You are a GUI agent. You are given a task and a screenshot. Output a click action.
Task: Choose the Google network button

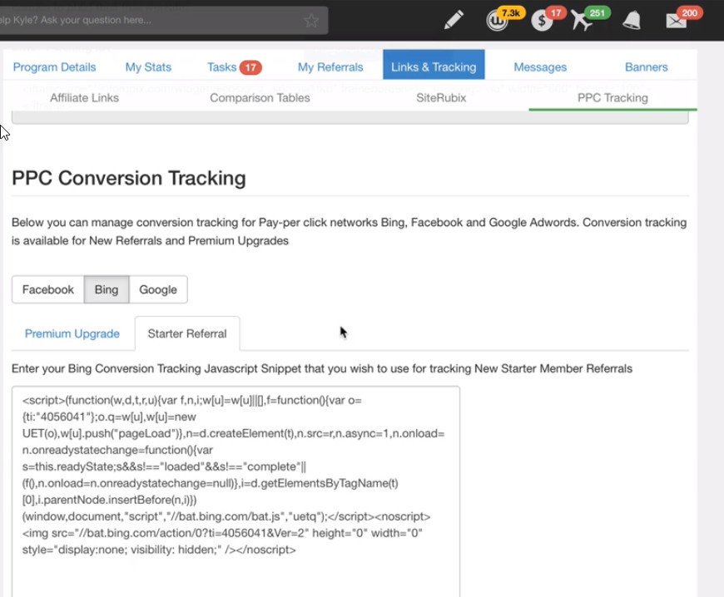click(x=158, y=289)
